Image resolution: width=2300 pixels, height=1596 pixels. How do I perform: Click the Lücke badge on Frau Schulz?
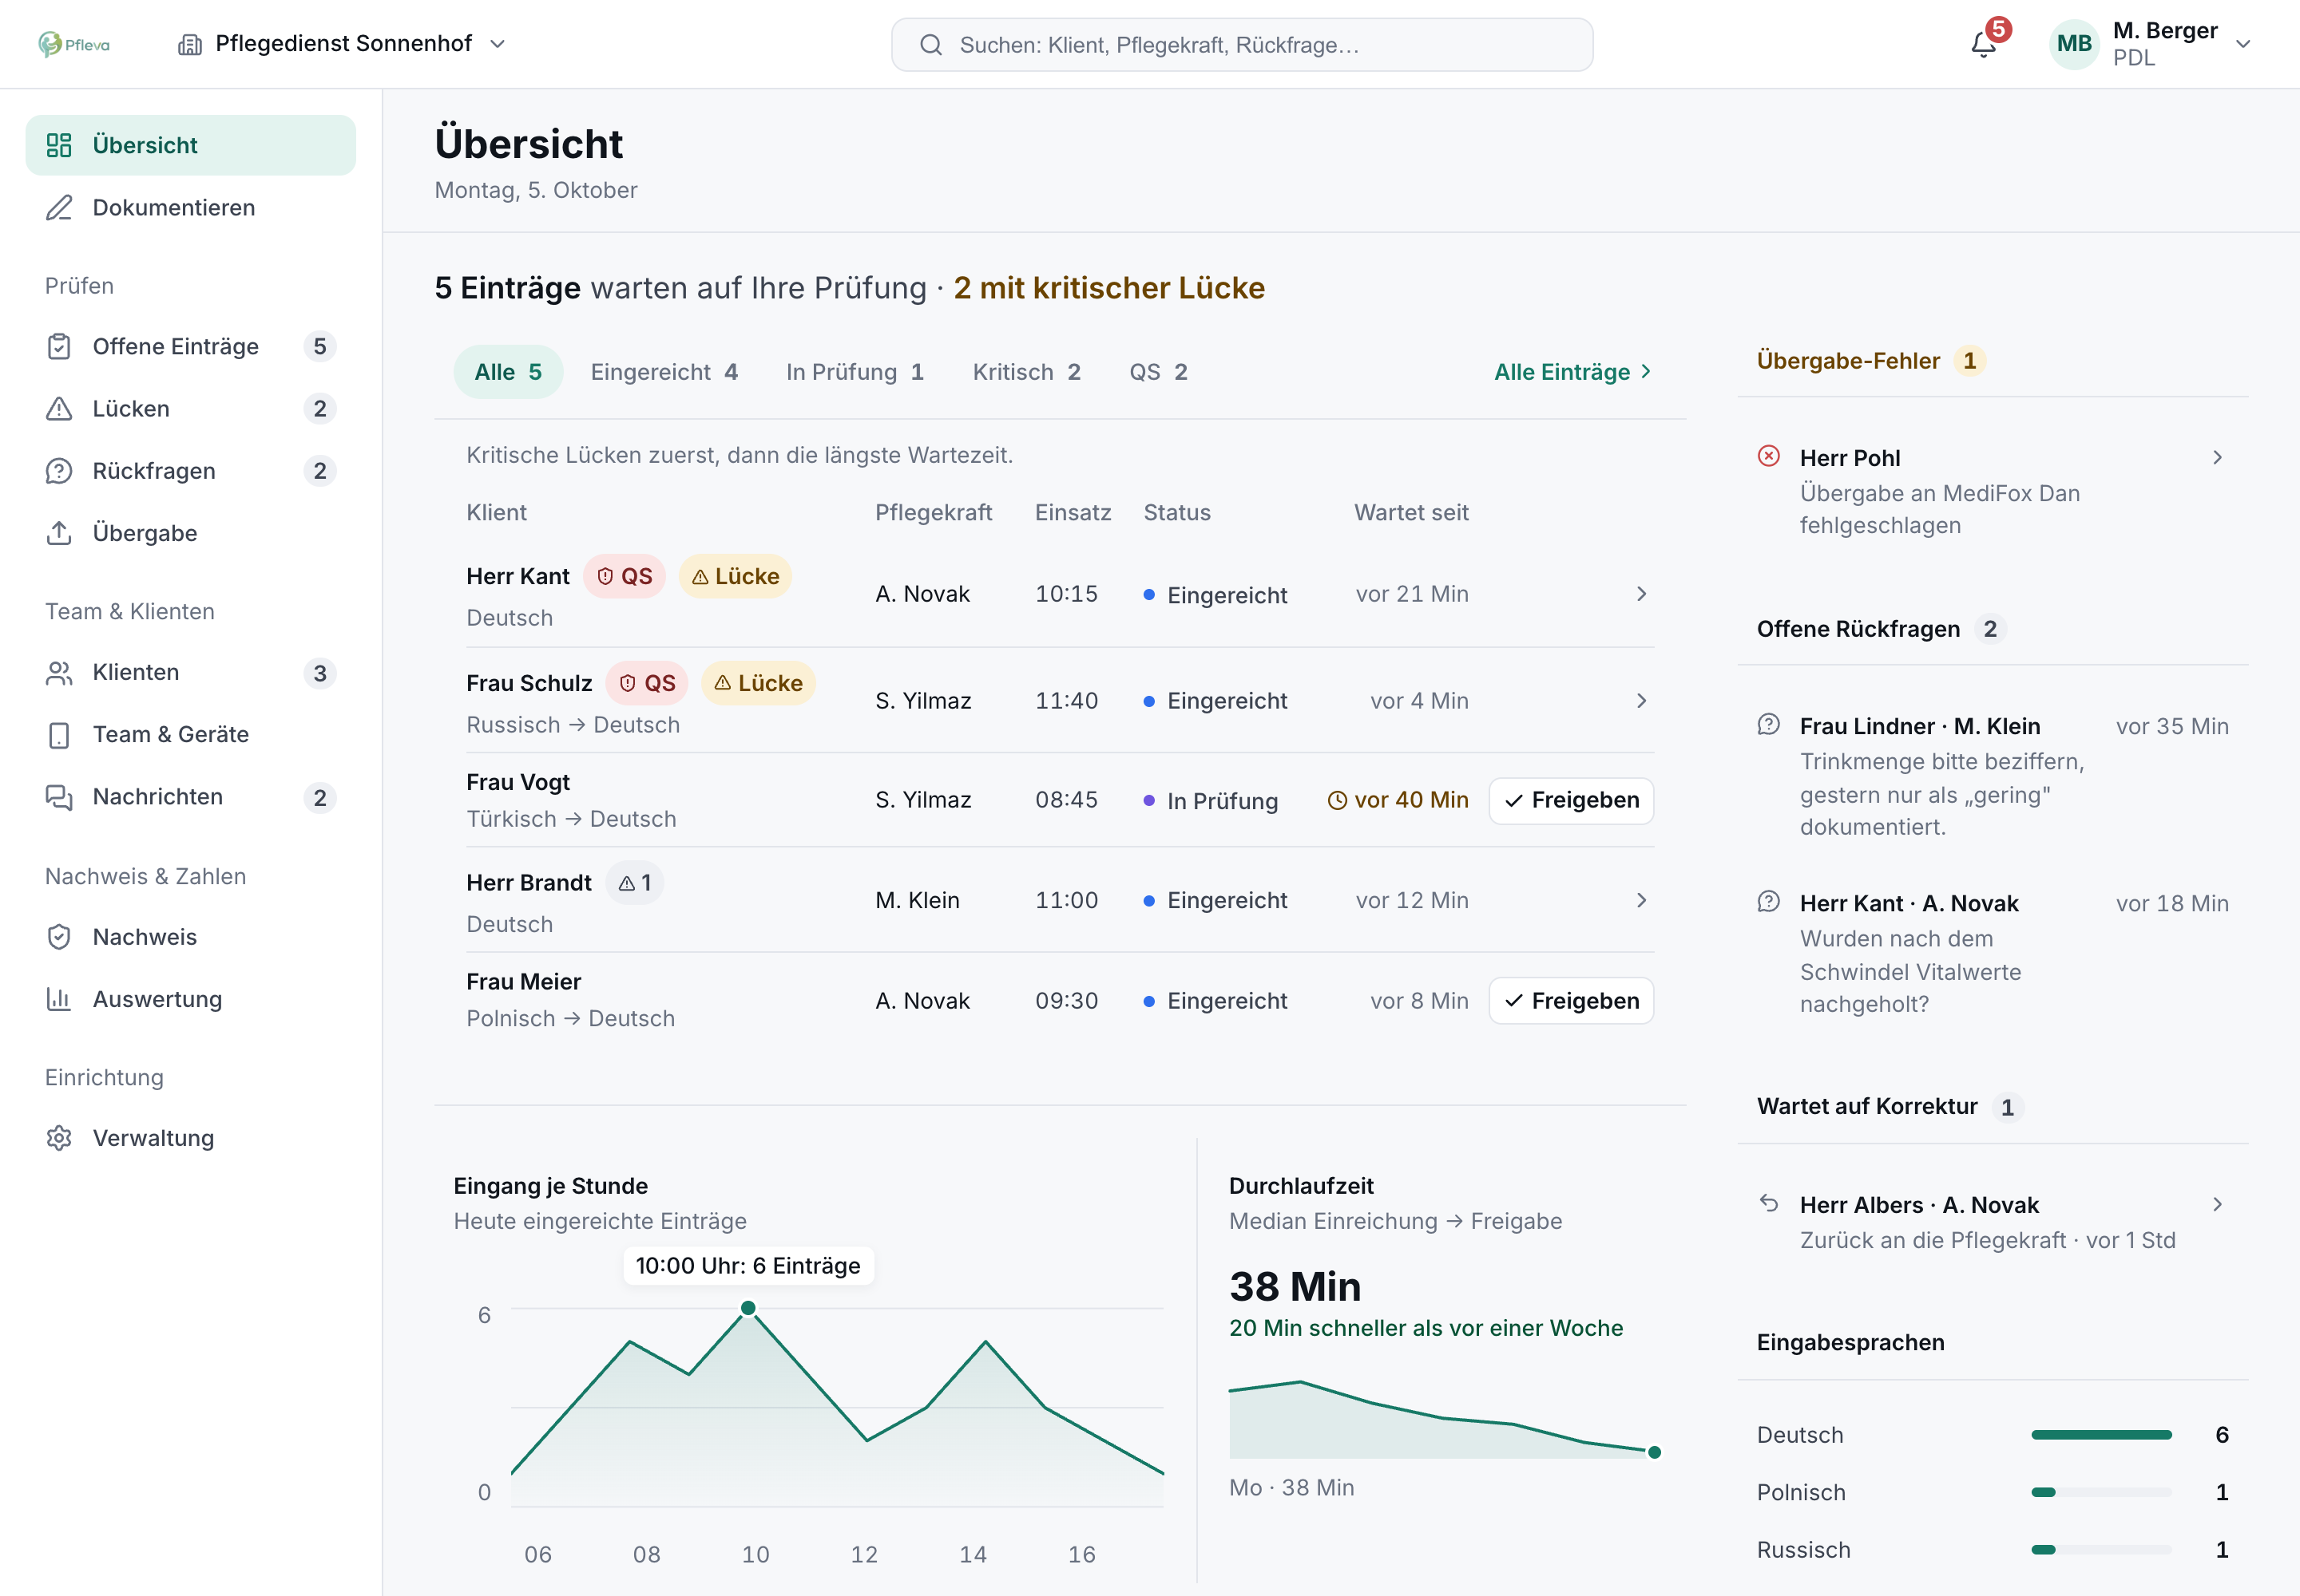(x=759, y=683)
